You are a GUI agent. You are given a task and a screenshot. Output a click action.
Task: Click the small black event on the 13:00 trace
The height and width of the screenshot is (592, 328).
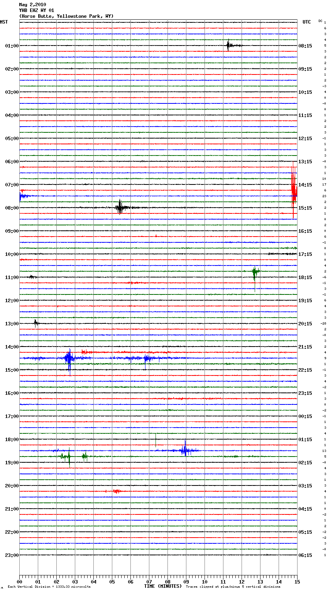pyautogui.click(x=36, y=323)
